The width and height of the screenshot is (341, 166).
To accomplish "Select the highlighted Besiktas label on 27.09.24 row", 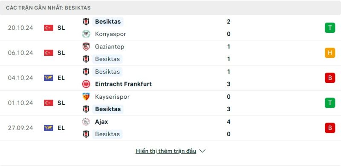I will [x=107, y=134].
